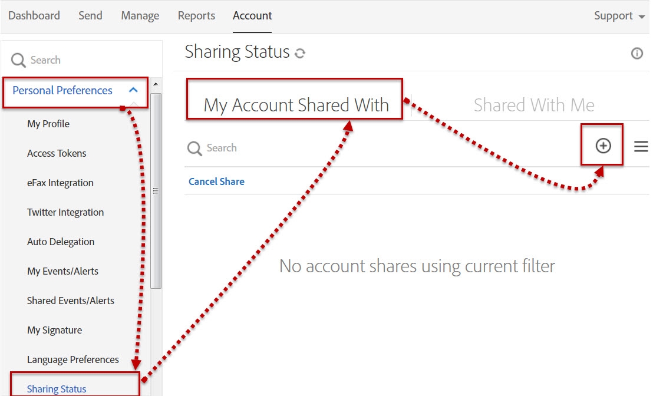Navigate to the Reports menu item
Image resolution: width=653 pixels, height=396 pixels.
coord(196,16)
